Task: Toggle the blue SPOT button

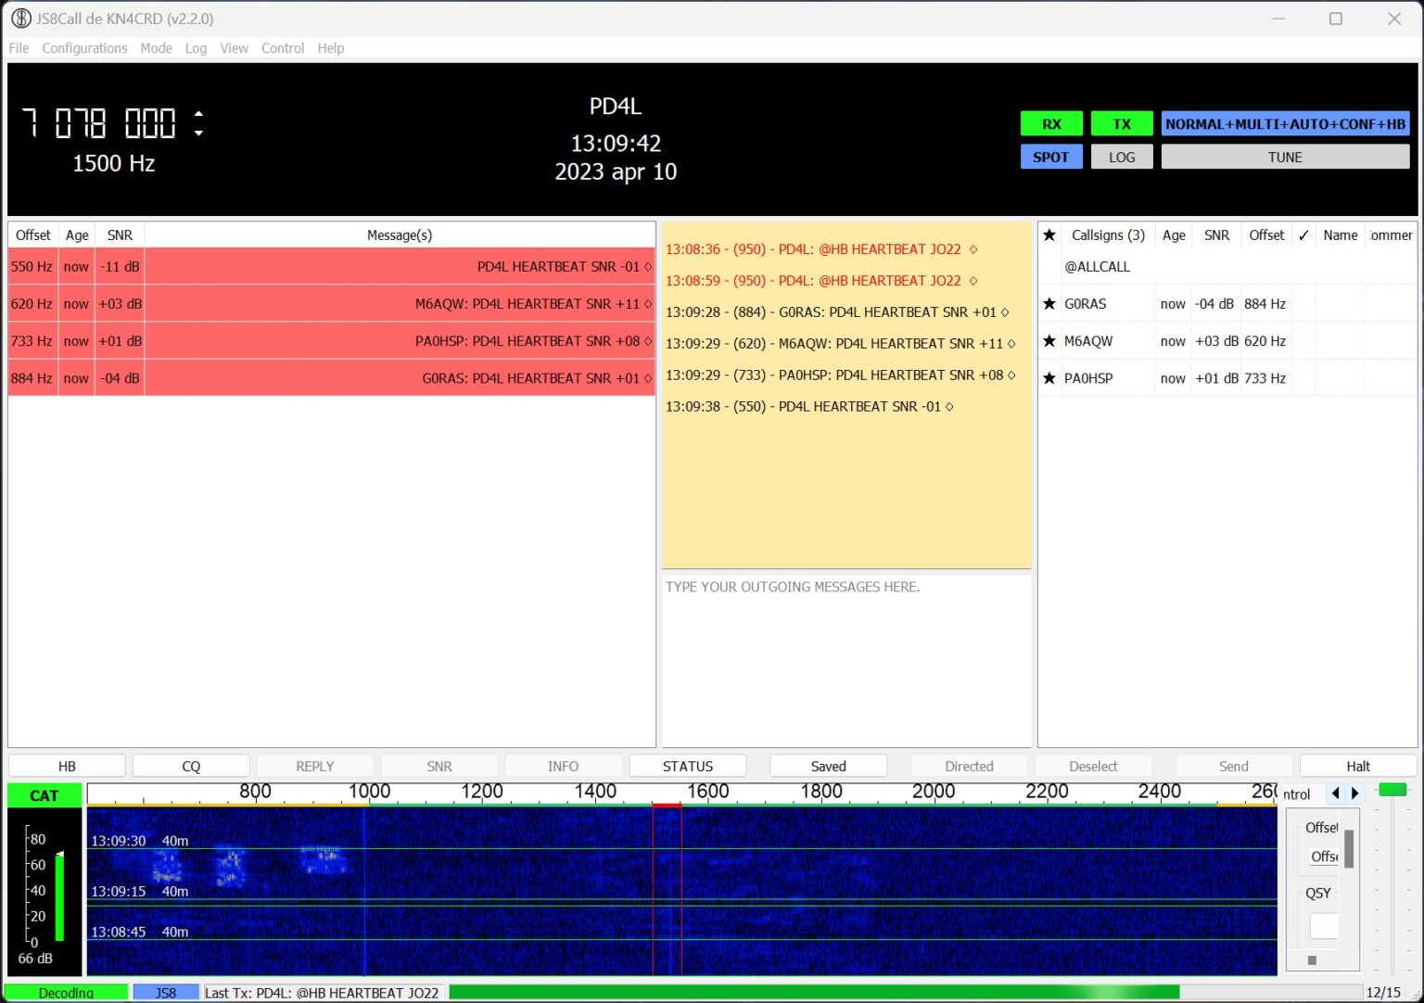Action: coord(1050,157)
